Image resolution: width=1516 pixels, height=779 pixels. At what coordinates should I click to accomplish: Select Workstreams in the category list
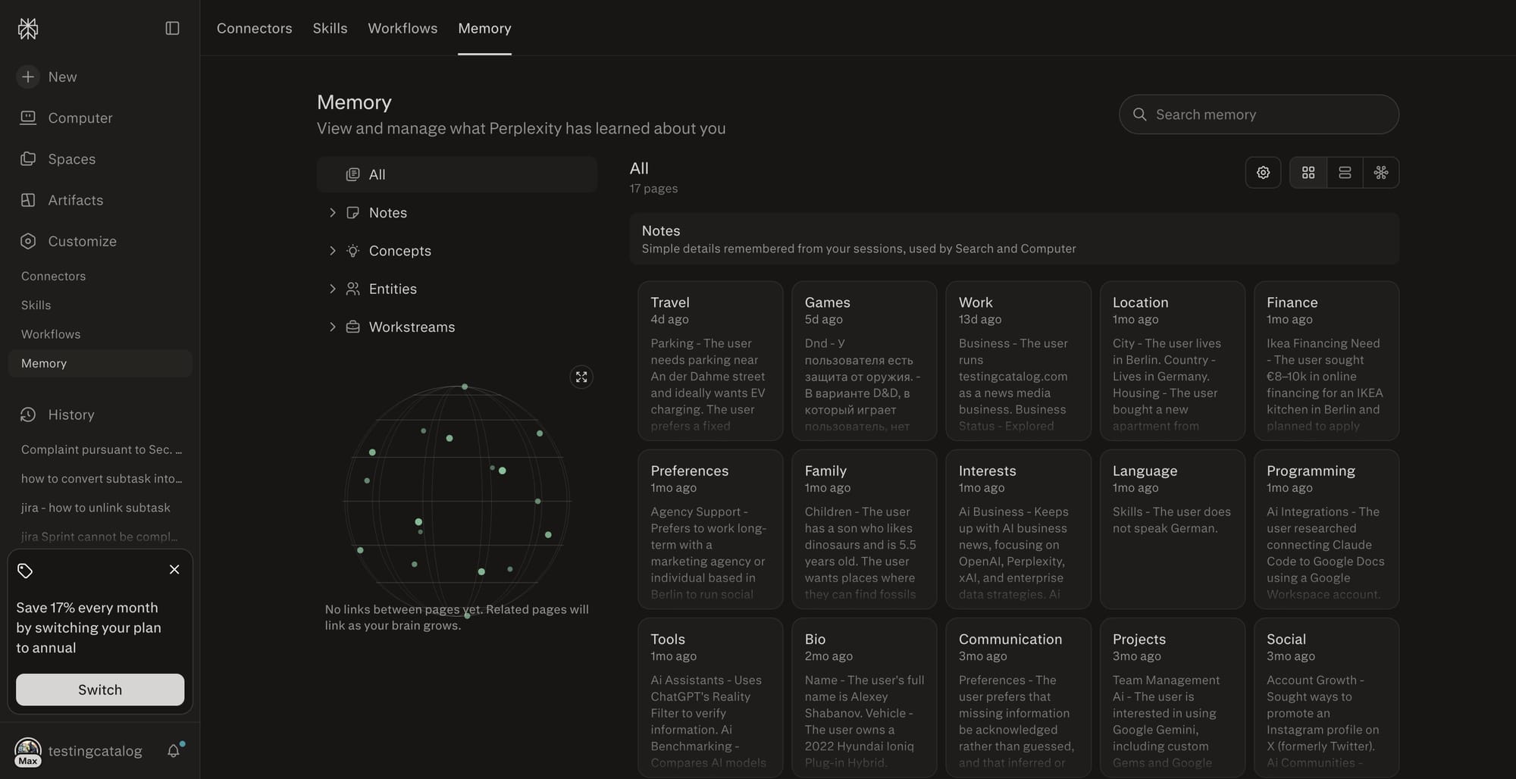coord(412,327)
